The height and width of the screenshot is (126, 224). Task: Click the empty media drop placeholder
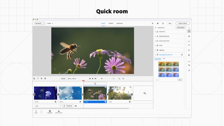coord(143,93)
